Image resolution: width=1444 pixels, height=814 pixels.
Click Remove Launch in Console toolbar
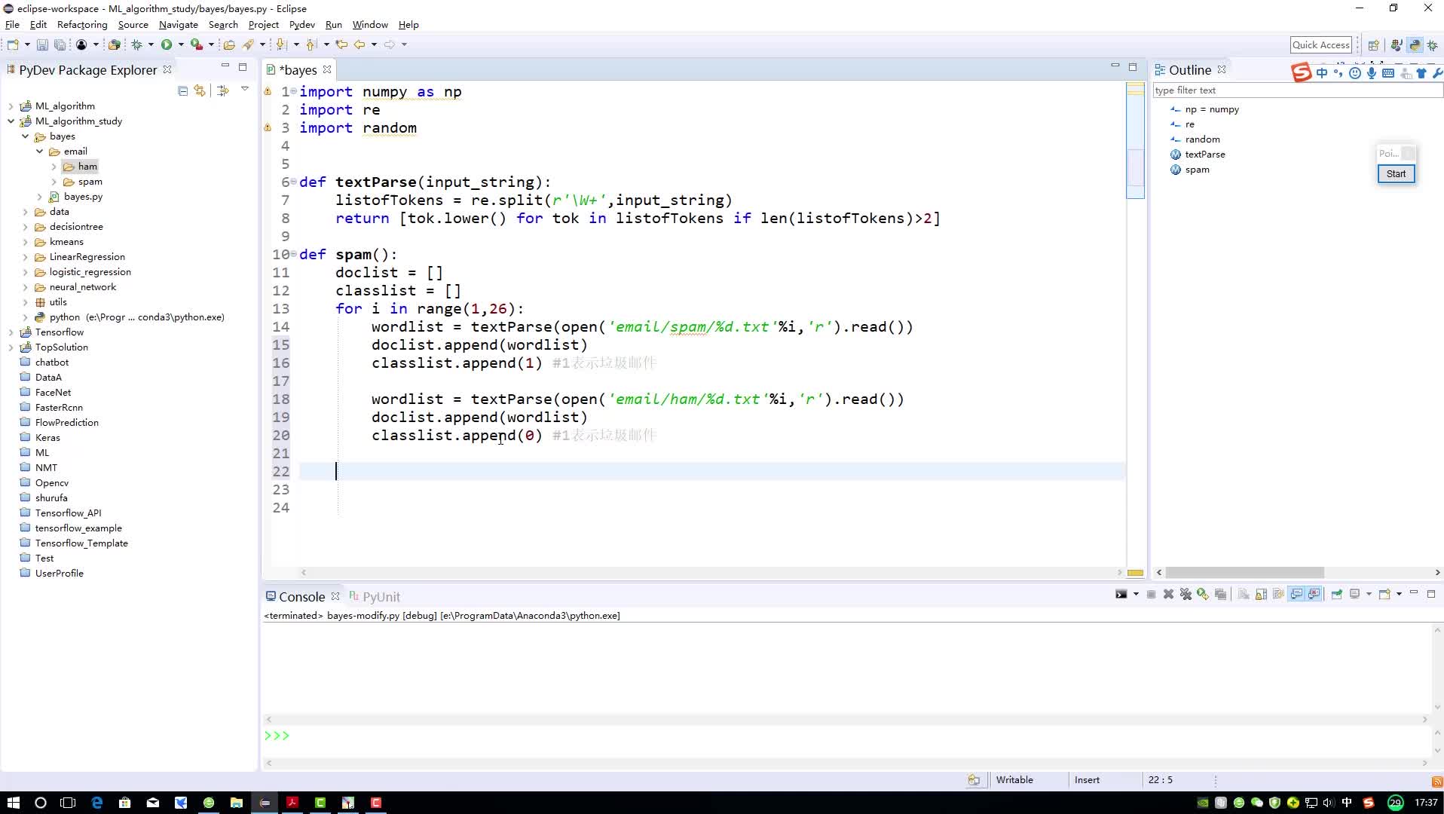tap(1168, 595)
